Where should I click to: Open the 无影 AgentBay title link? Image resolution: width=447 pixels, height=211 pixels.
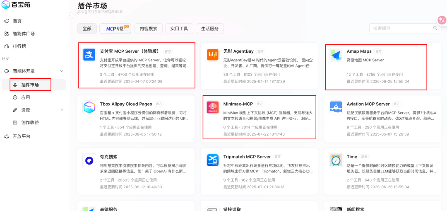point(238,51)
